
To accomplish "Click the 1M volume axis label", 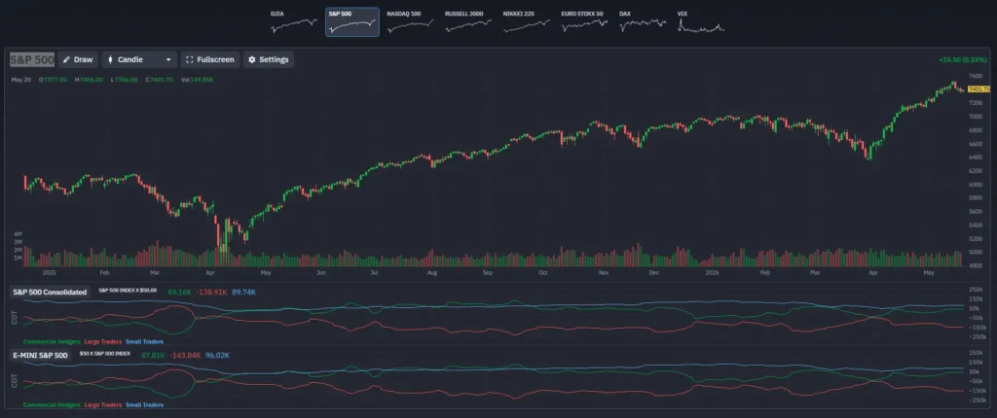I will coord(18,258).
